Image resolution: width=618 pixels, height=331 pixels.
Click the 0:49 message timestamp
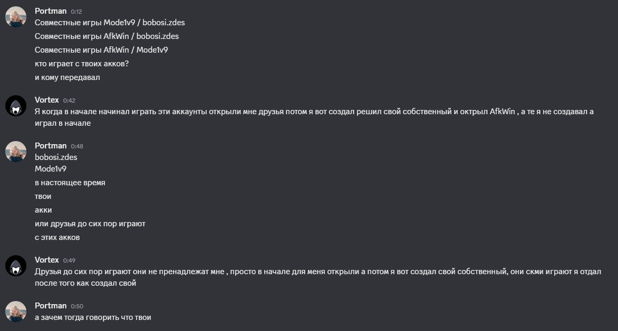[x=69, y=260]
